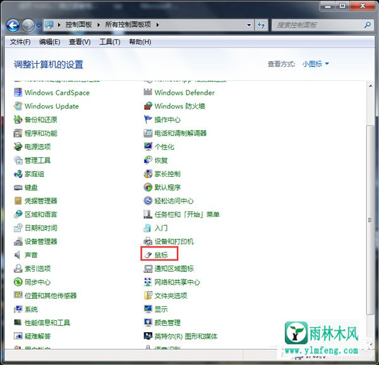
Task: Expand the address bar history dropdown
Action: [x=249, y=25]
